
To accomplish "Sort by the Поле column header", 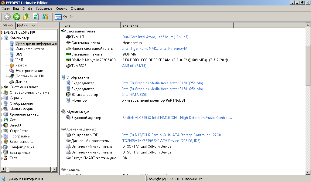I will click(x=90, y=25).
